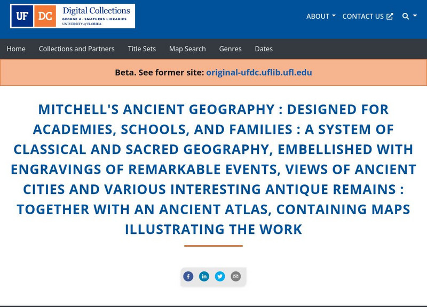Click the external-link icon next to CONTACT US
Screen dimensions: 427x307
coord(390,16)
